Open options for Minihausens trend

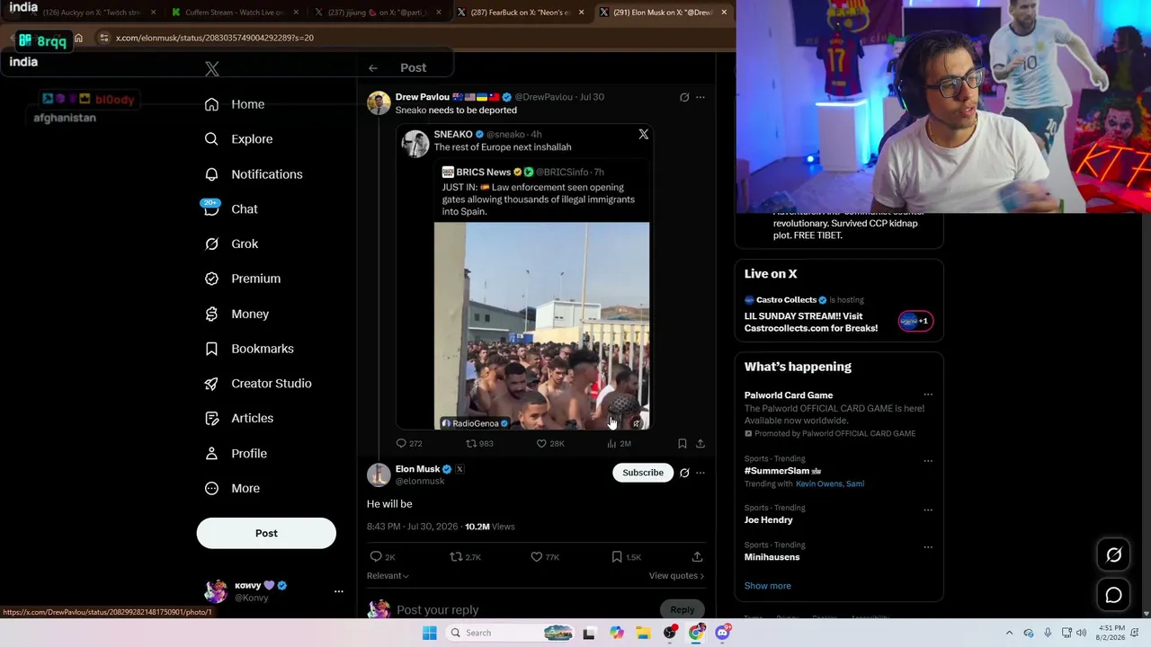click(x=928, y=546)
